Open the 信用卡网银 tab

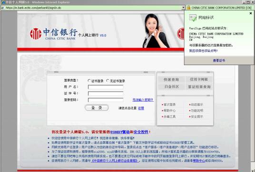click(x=199, y=79)
